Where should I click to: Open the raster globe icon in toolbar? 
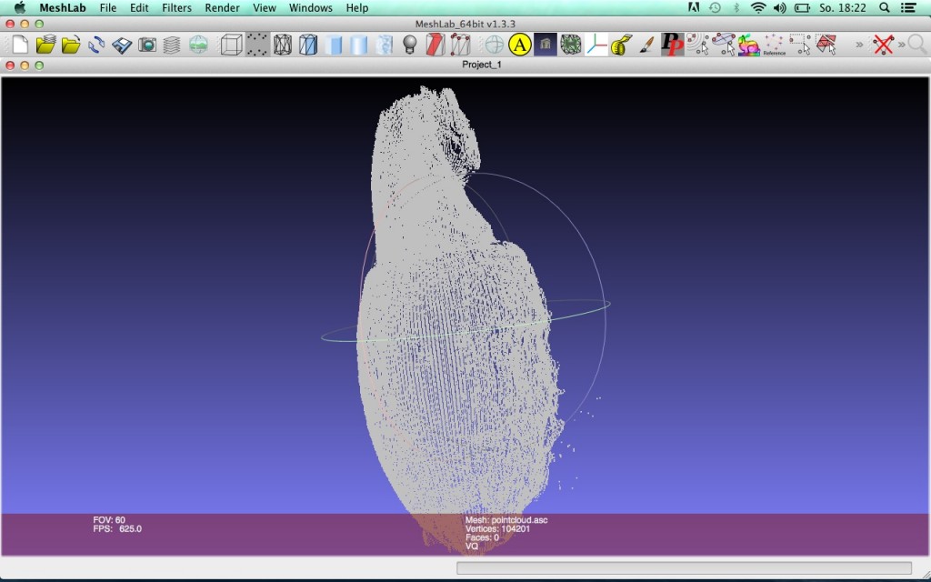click(x=198, y=45)
